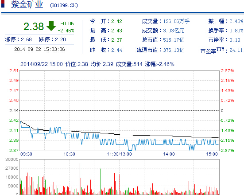Screen dimensions: 244x195
Task: Click the green down arrow icon
Action: 51,26
